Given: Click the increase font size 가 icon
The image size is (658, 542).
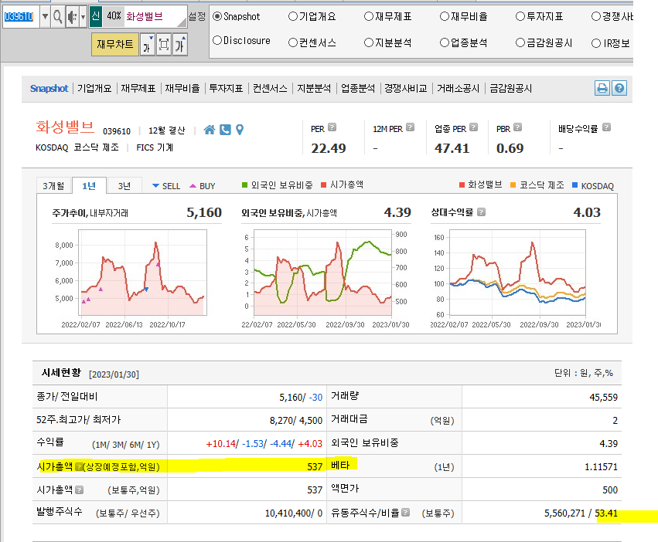Looking at the screenshot, I should coord(180,45).
